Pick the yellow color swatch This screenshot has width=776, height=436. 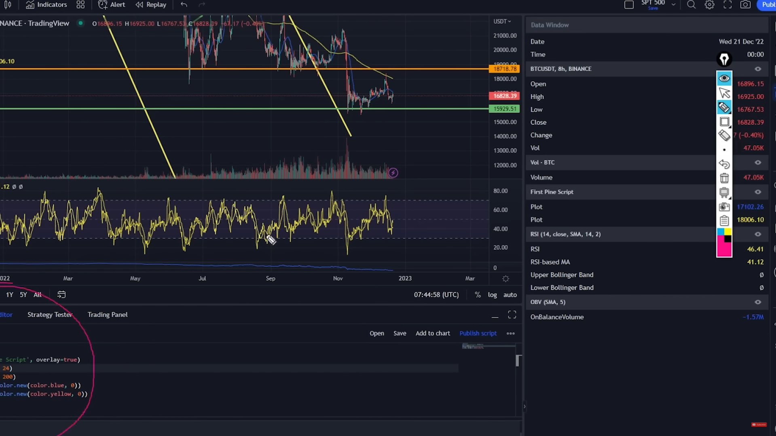[728, 232]
